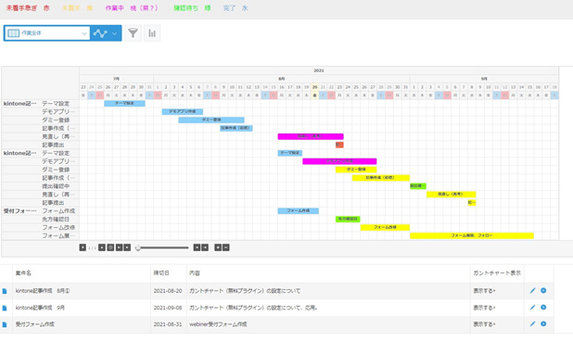Viewport: 573px width, 341px height.
Task: Select August 20 highlighted date in timeline header
Action: 314,87
